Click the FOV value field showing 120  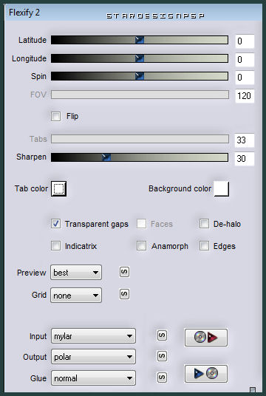[x=245, y=96]
